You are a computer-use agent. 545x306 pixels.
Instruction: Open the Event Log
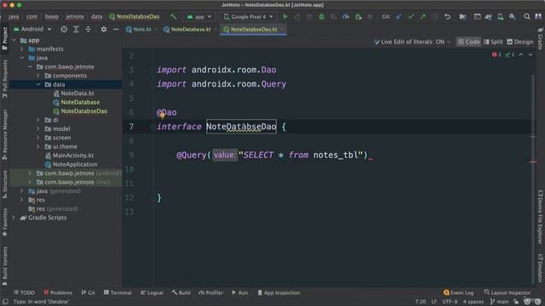click(x=458, y=292)
